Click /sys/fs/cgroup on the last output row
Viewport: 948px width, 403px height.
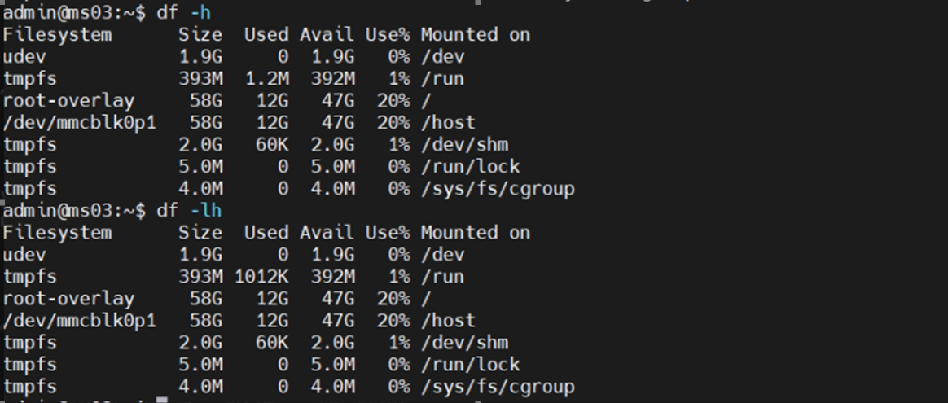[498, 386]
